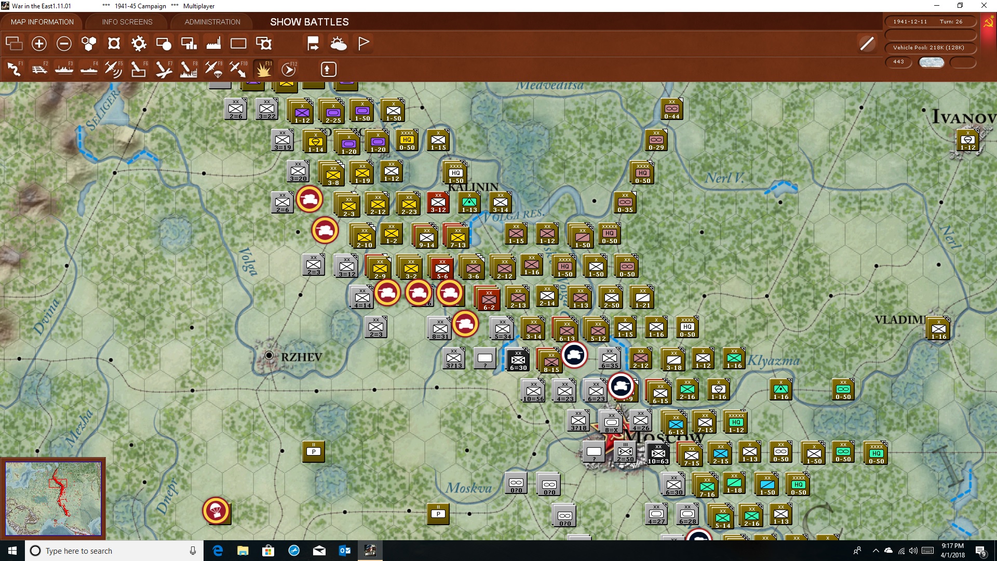Select the P supply marker near Moskva river
Screen dimensions: 997x561
coord(438,514)
